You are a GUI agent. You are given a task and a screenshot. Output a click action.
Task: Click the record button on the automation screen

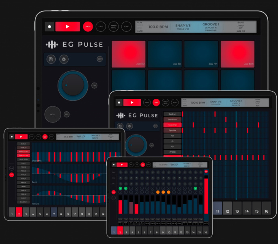coord(12,137)
